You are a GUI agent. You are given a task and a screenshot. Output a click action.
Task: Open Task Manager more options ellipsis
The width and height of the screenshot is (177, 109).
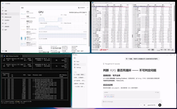[88, 8]
